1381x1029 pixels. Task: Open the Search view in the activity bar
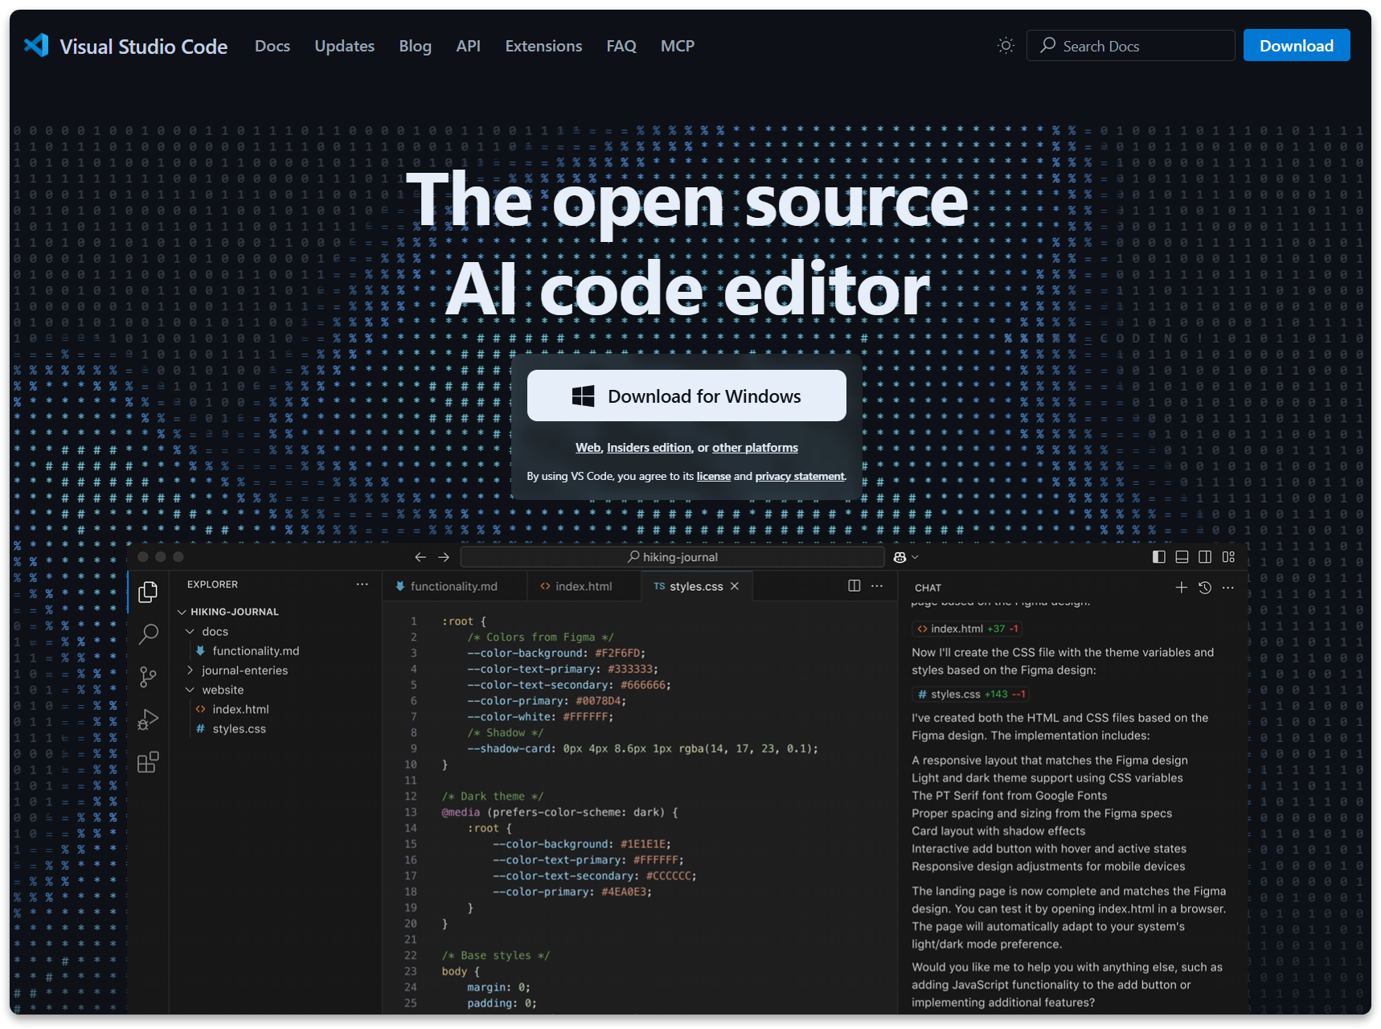[x=148, y=634]
